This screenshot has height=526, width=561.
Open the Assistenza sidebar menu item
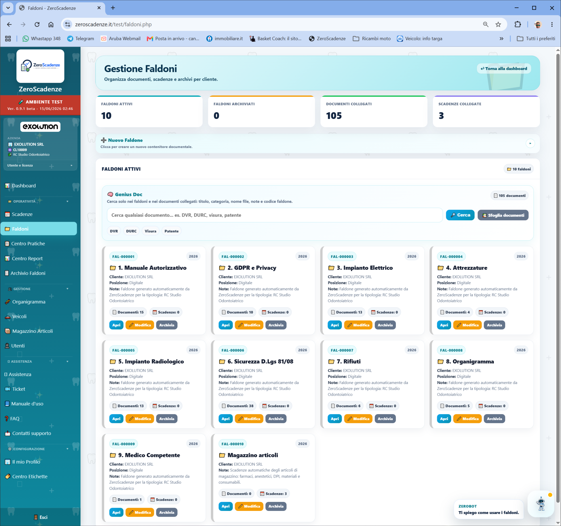click(18, 374)
